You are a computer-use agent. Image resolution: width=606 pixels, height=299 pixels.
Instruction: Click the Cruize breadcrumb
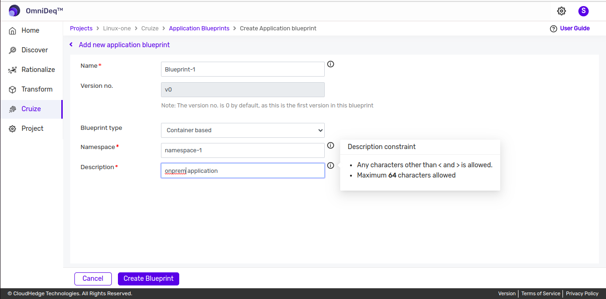[150, 28]
